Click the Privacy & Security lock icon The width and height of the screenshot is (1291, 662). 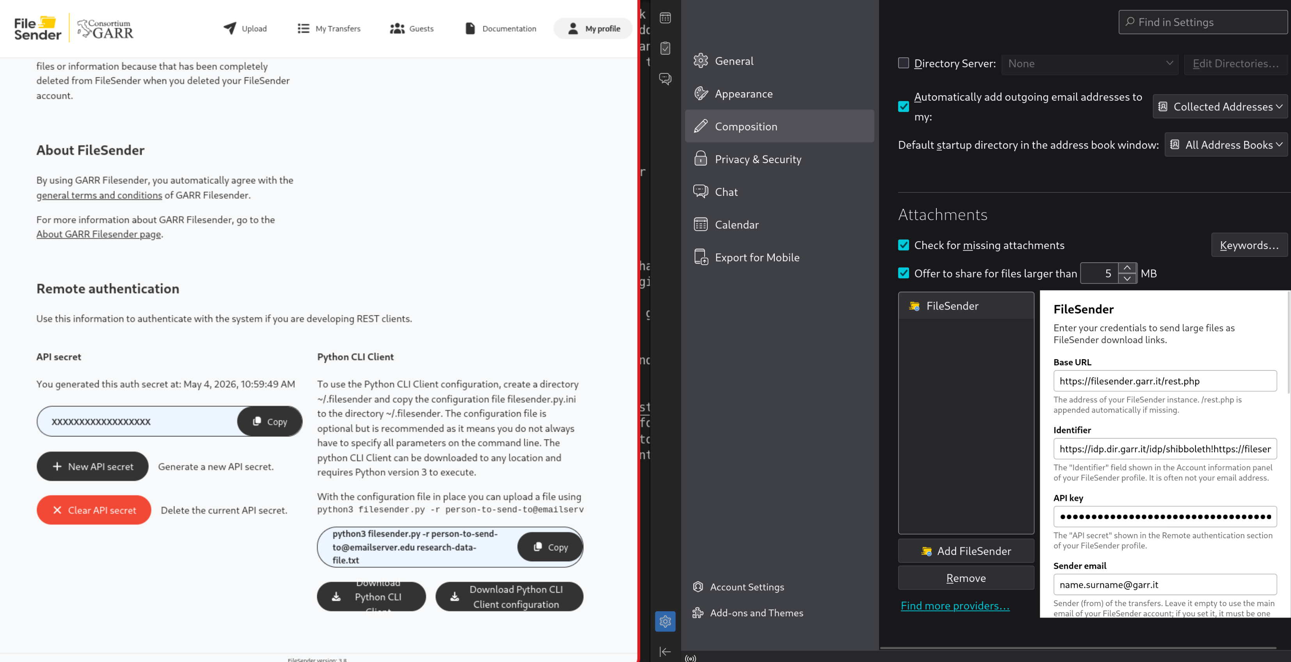(x=701, y=159)
